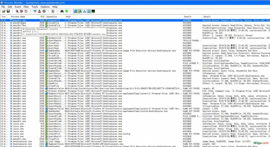Open the File menu
This screenshot has width=270, height=147.
point(3,7)
